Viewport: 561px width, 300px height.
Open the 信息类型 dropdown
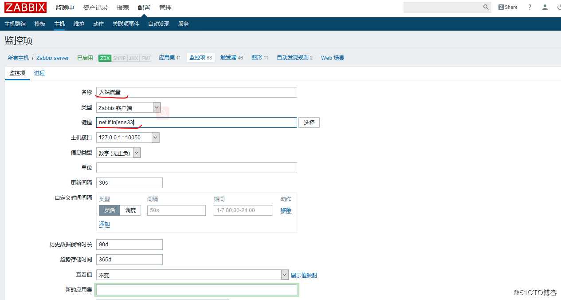click(x=118, y=153)
